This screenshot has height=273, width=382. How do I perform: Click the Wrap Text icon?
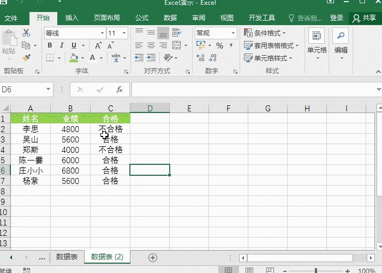click(x=176, y=33)
